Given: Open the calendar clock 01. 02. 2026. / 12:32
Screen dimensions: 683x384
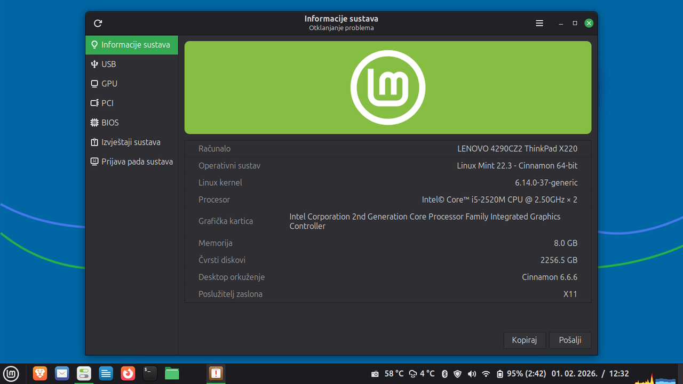Looking at the screenshot, I should pos(590,374).
